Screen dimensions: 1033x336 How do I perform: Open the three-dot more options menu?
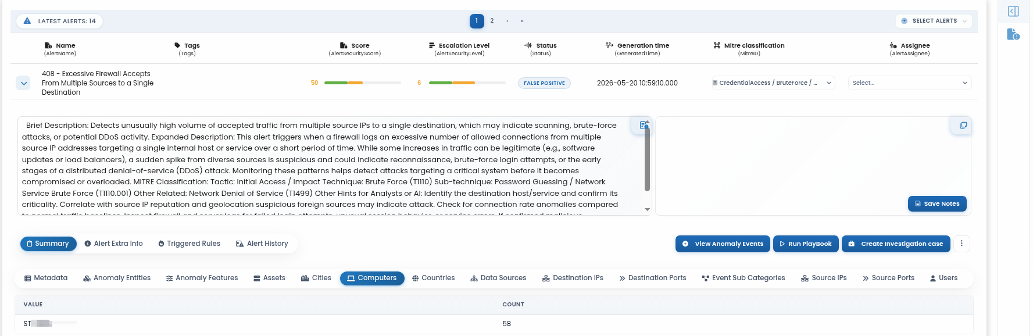pyautogui.click(x=961, y=244)
